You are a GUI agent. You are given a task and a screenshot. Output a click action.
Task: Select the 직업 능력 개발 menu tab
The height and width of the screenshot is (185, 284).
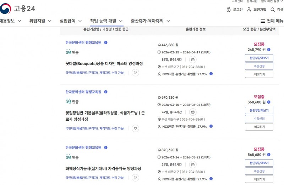click(x=106, y=21)
